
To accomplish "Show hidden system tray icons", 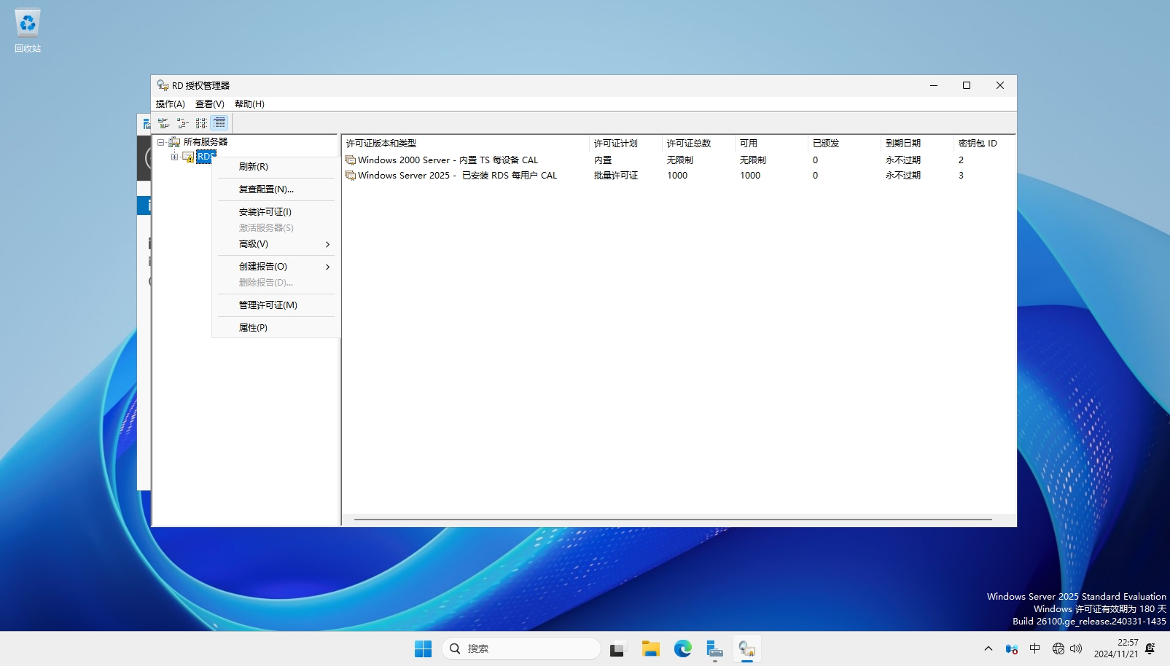I will 988,649.
